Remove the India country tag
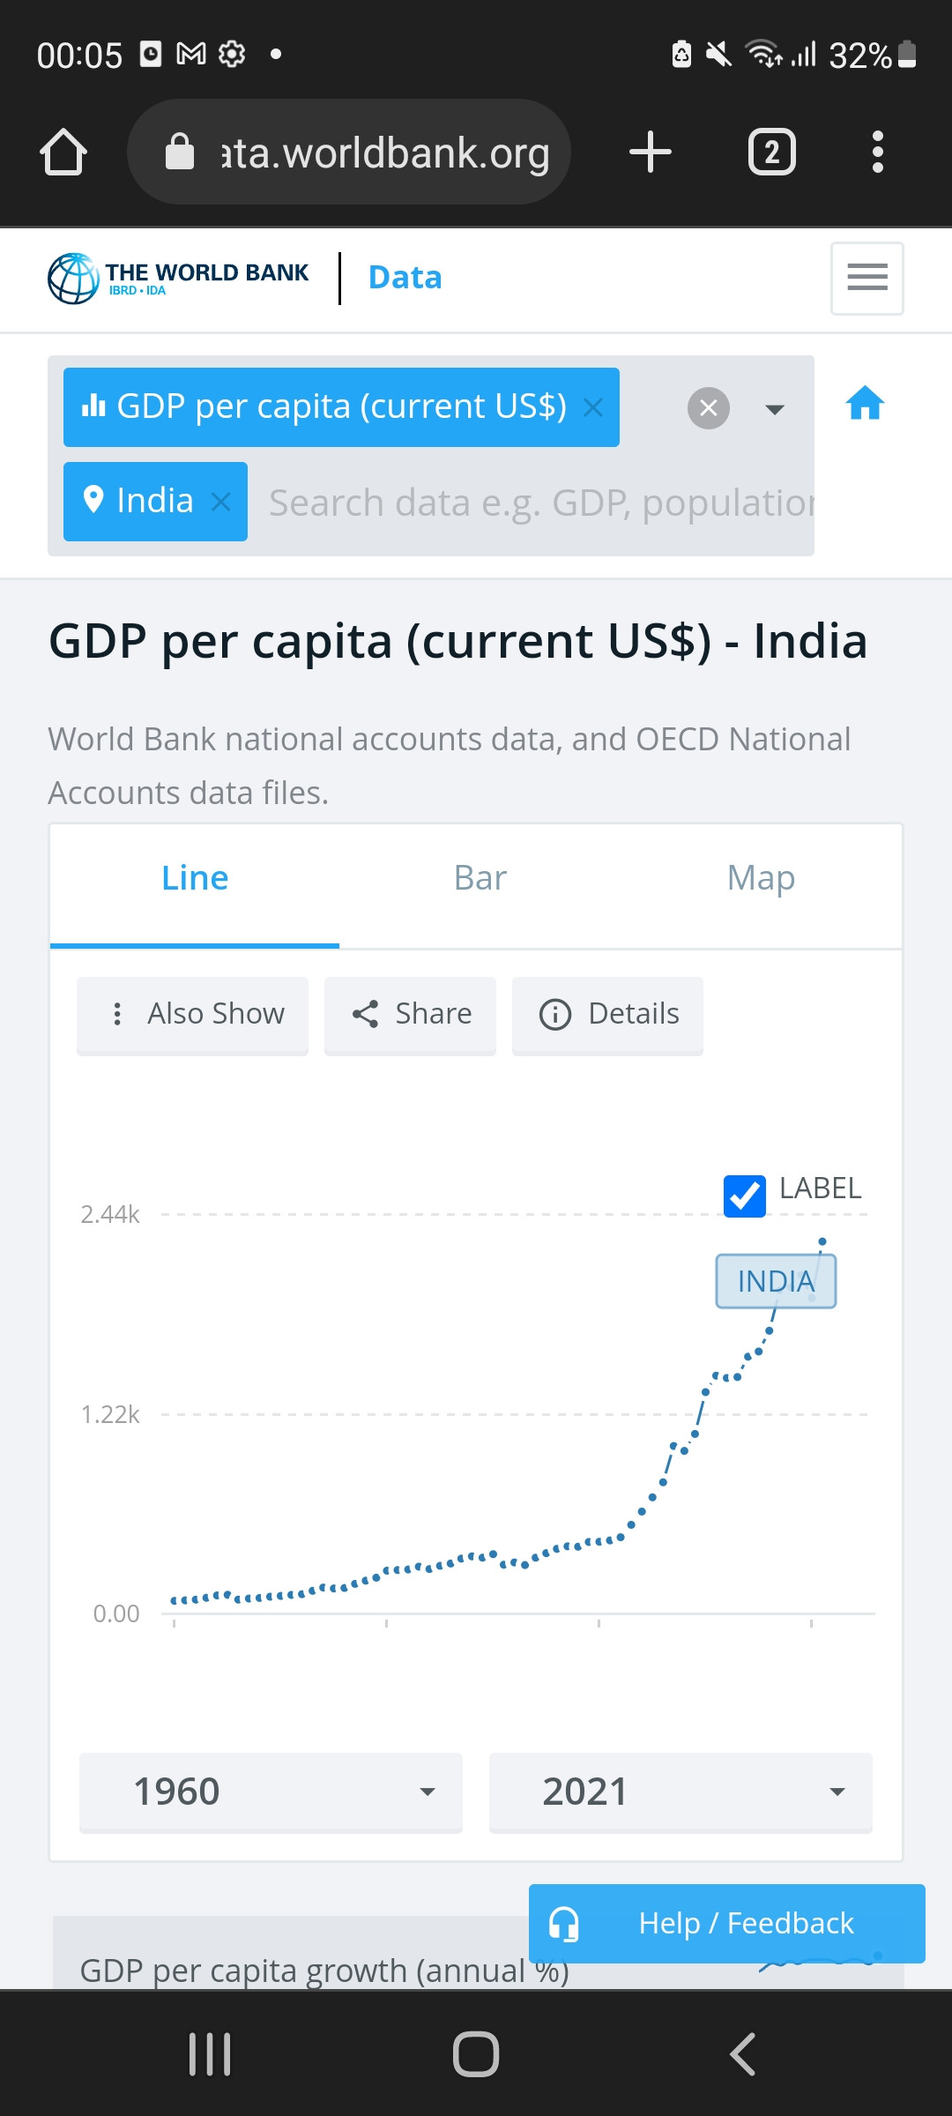This screenshot has height=2116, width=952. click(221, 502)
